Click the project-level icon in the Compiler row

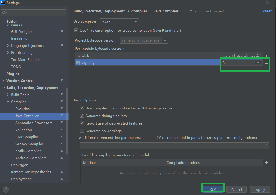pos(62,102)
